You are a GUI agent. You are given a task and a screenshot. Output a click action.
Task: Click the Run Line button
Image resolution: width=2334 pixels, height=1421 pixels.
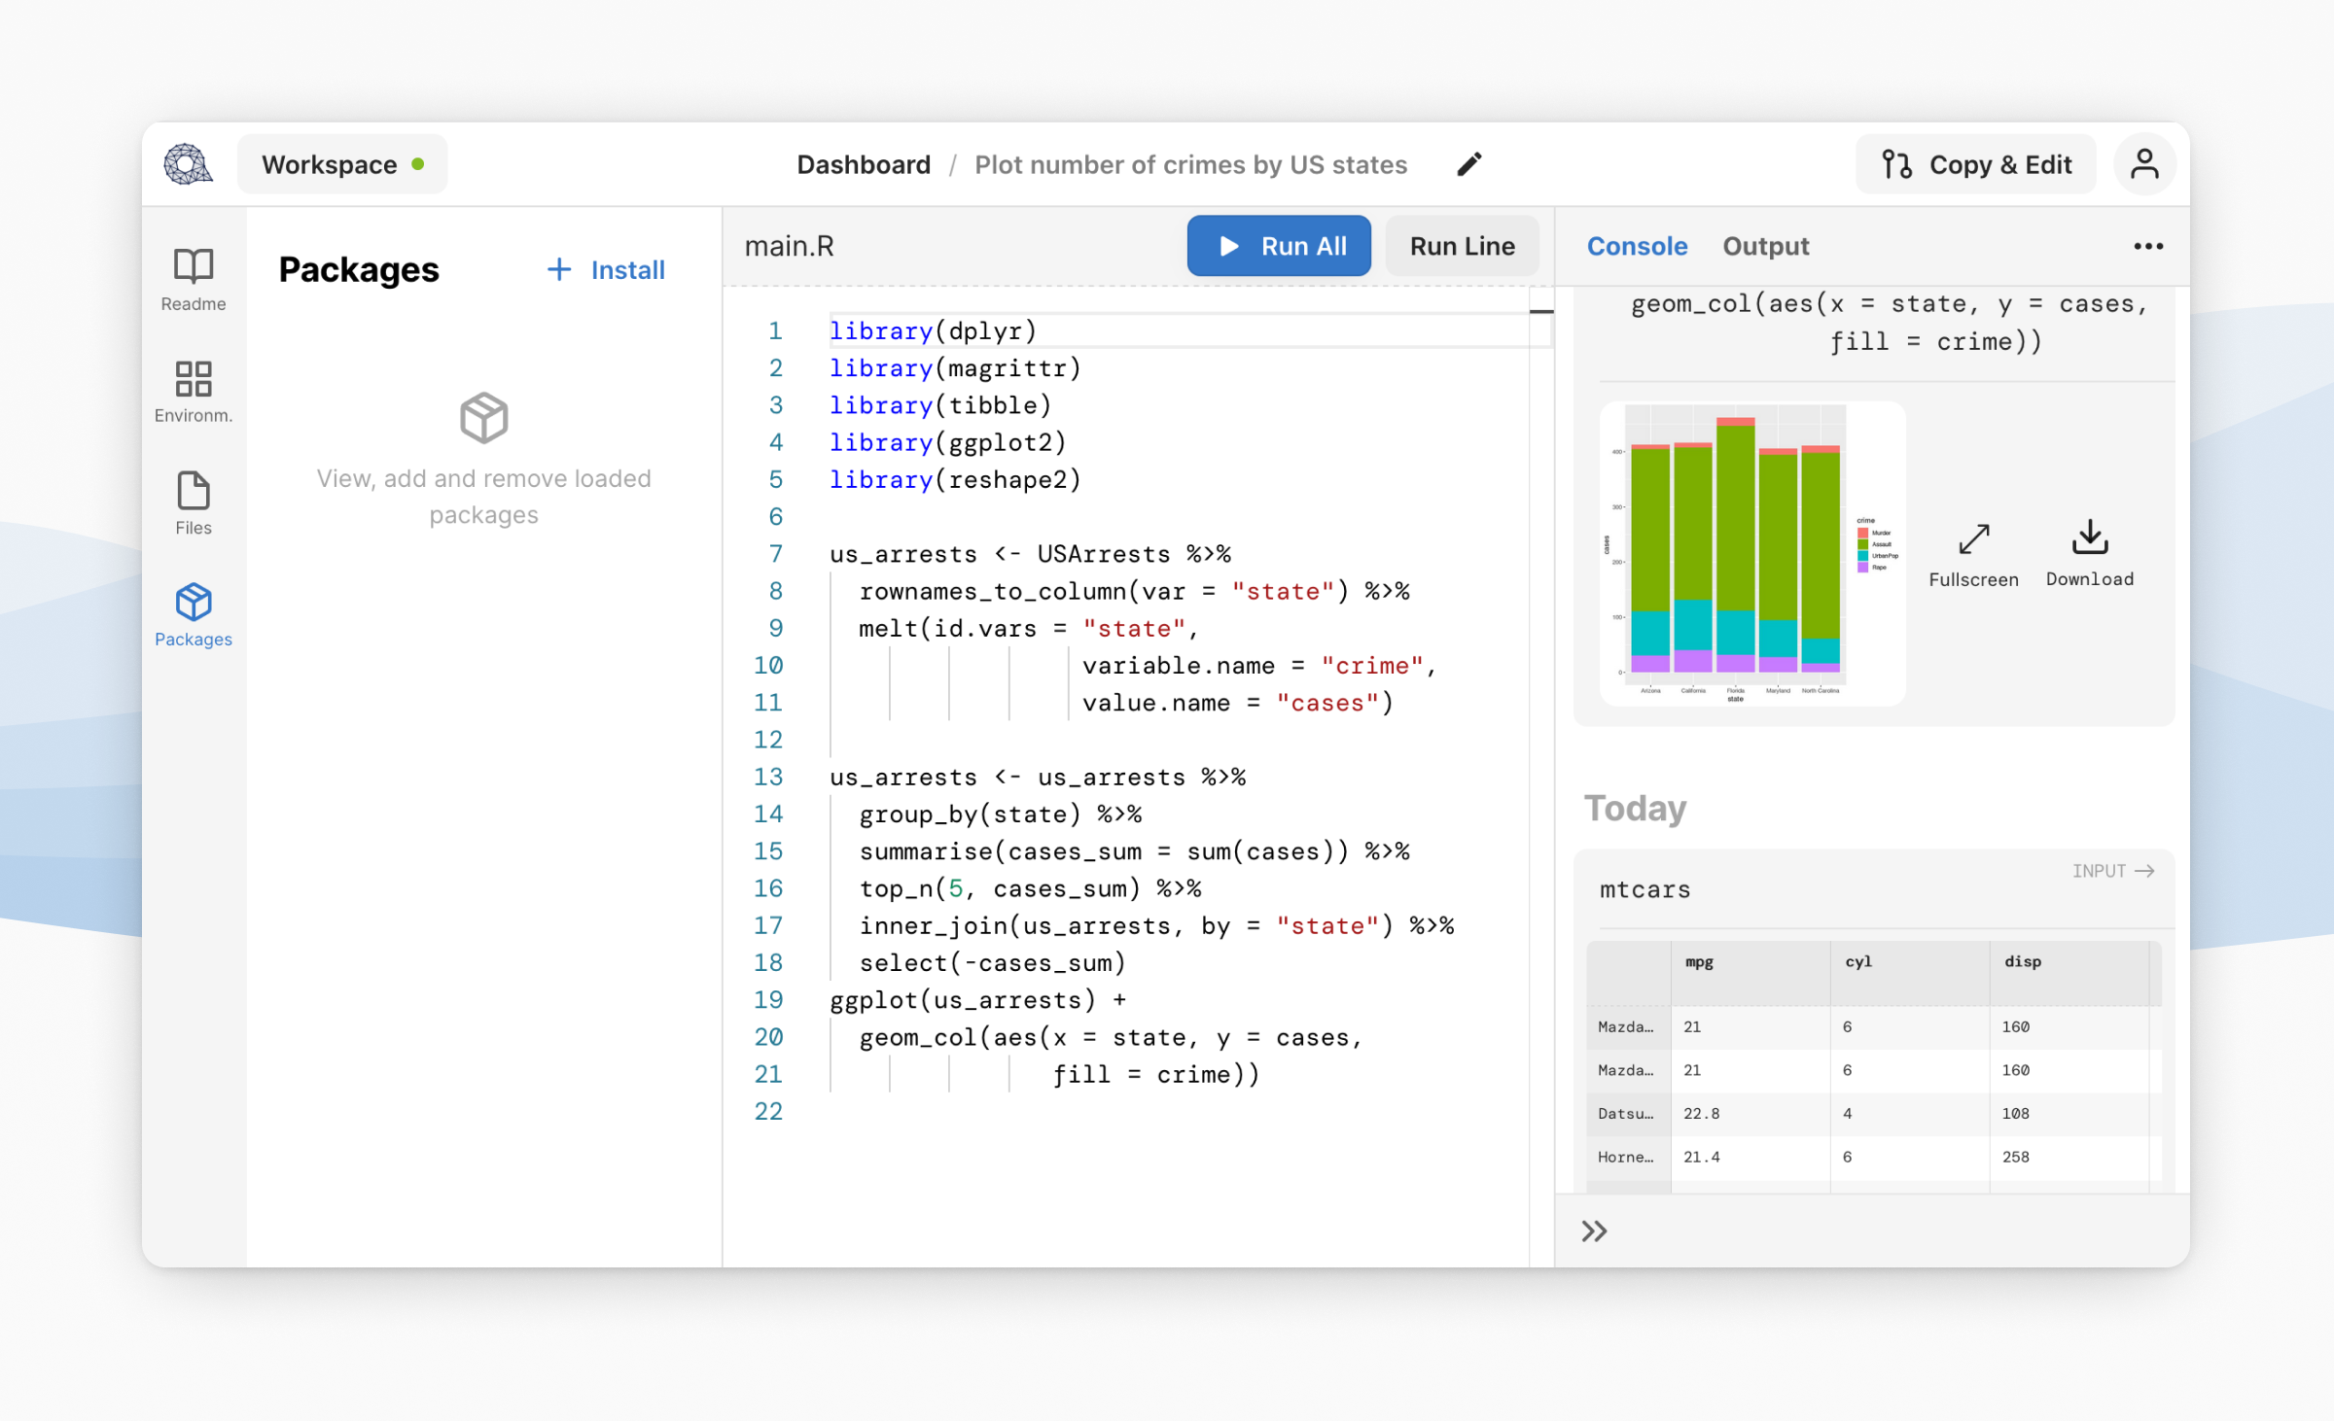(1463, 246)
